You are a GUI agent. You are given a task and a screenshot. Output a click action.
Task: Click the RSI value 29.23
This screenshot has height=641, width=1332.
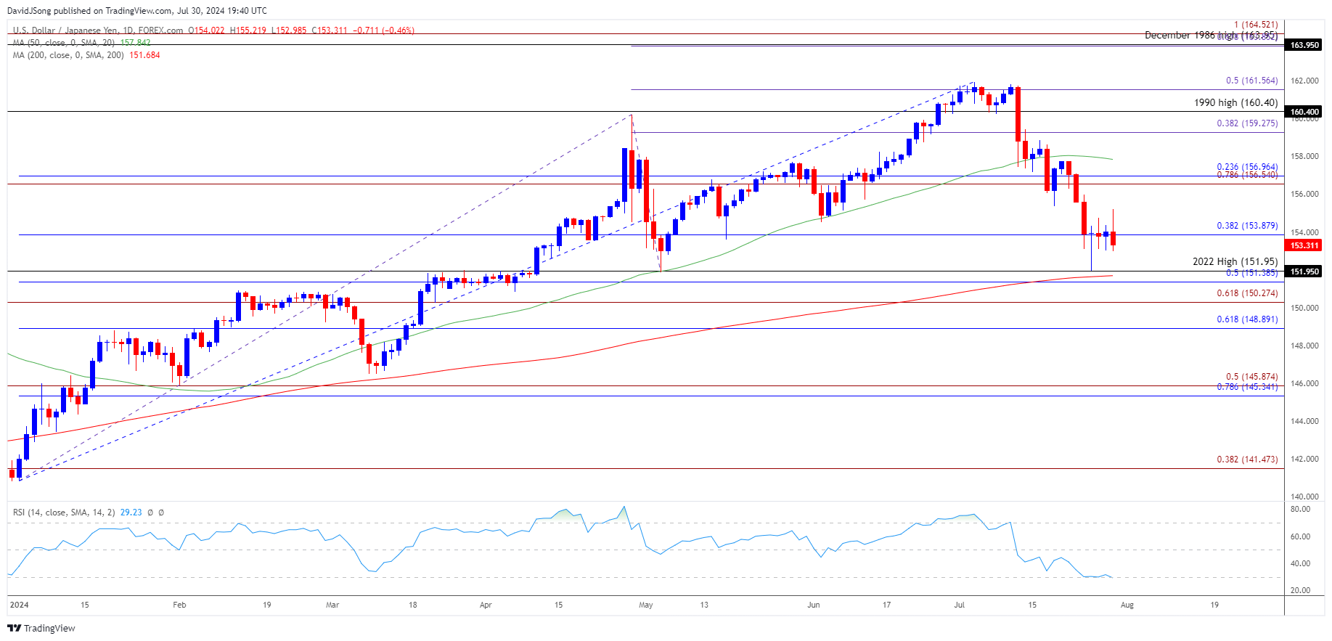tap(131, 513)
